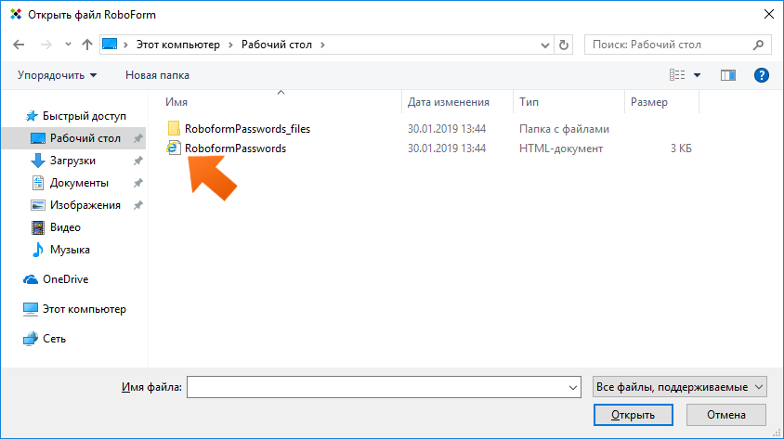Open 'Загрузки' in navigation pane

(x=72, y=161)
